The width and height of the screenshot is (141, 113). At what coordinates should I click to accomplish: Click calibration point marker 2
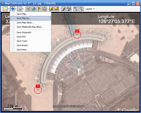click(x=77, y=35)
